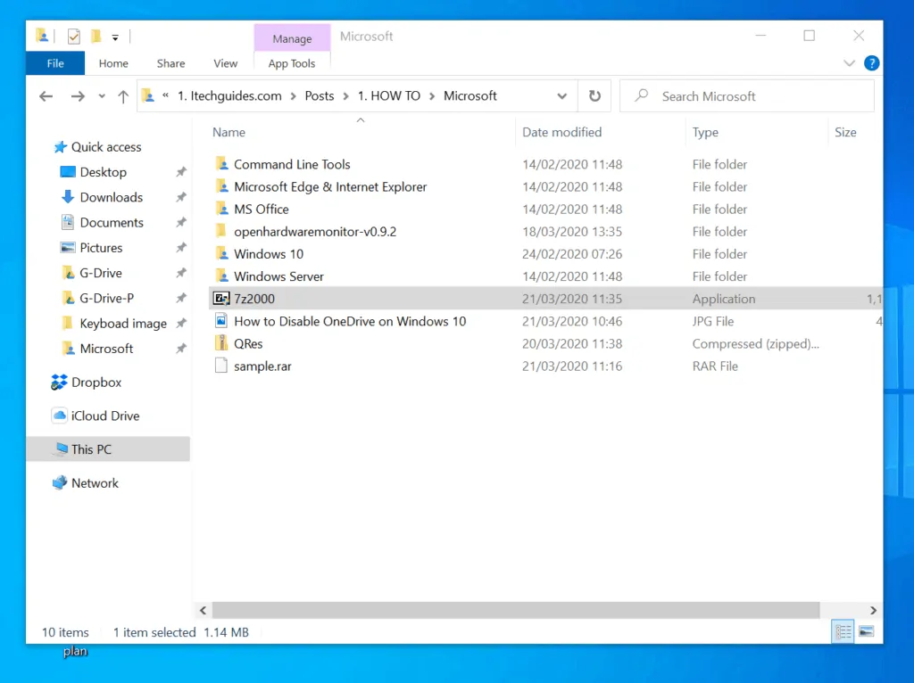Click the Refresh icon in the address bar
Screen dimensions: 914x683
594,95
